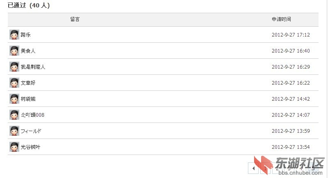This screenshot has width=328, height=178.
Task: Click username フィールド
Action: click(31, 131)
